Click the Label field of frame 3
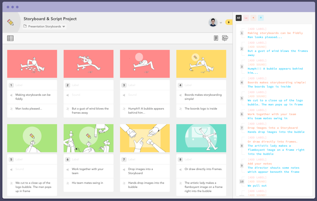The width and height of the screenshot is (317, 201). pyautogui.click(x=145, y=85)
